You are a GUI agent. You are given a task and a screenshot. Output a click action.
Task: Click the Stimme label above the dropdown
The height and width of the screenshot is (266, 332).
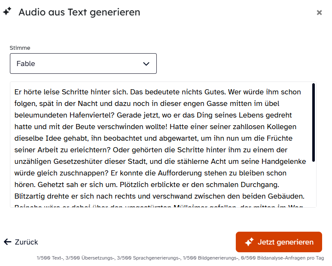pyautogui.click(x=20, y=48)
